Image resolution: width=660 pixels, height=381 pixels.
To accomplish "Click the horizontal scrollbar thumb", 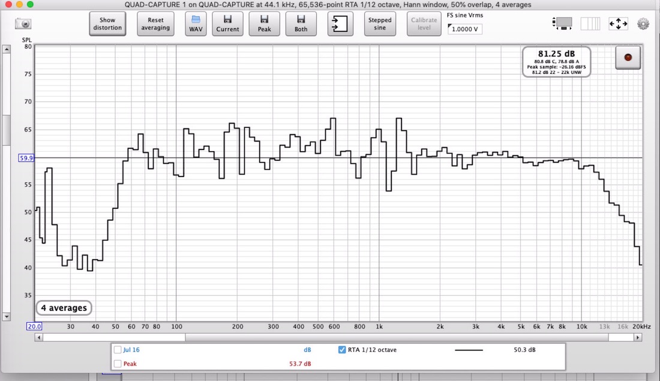I will [397, 337].
